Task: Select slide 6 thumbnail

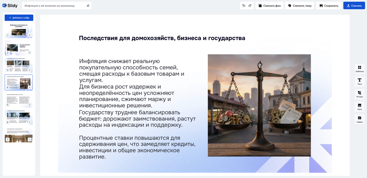Action: point(19,117)
